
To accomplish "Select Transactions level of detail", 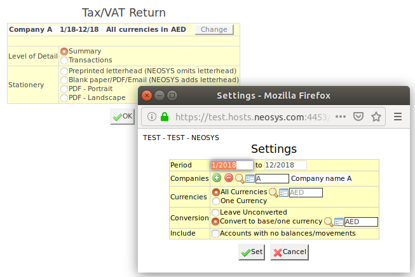I will 64,60.
